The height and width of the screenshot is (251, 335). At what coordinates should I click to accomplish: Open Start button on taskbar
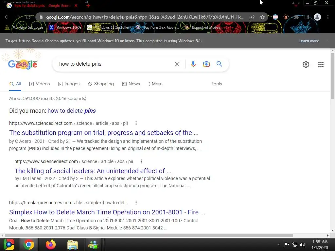pyautogui.click(x=9, y=244)
